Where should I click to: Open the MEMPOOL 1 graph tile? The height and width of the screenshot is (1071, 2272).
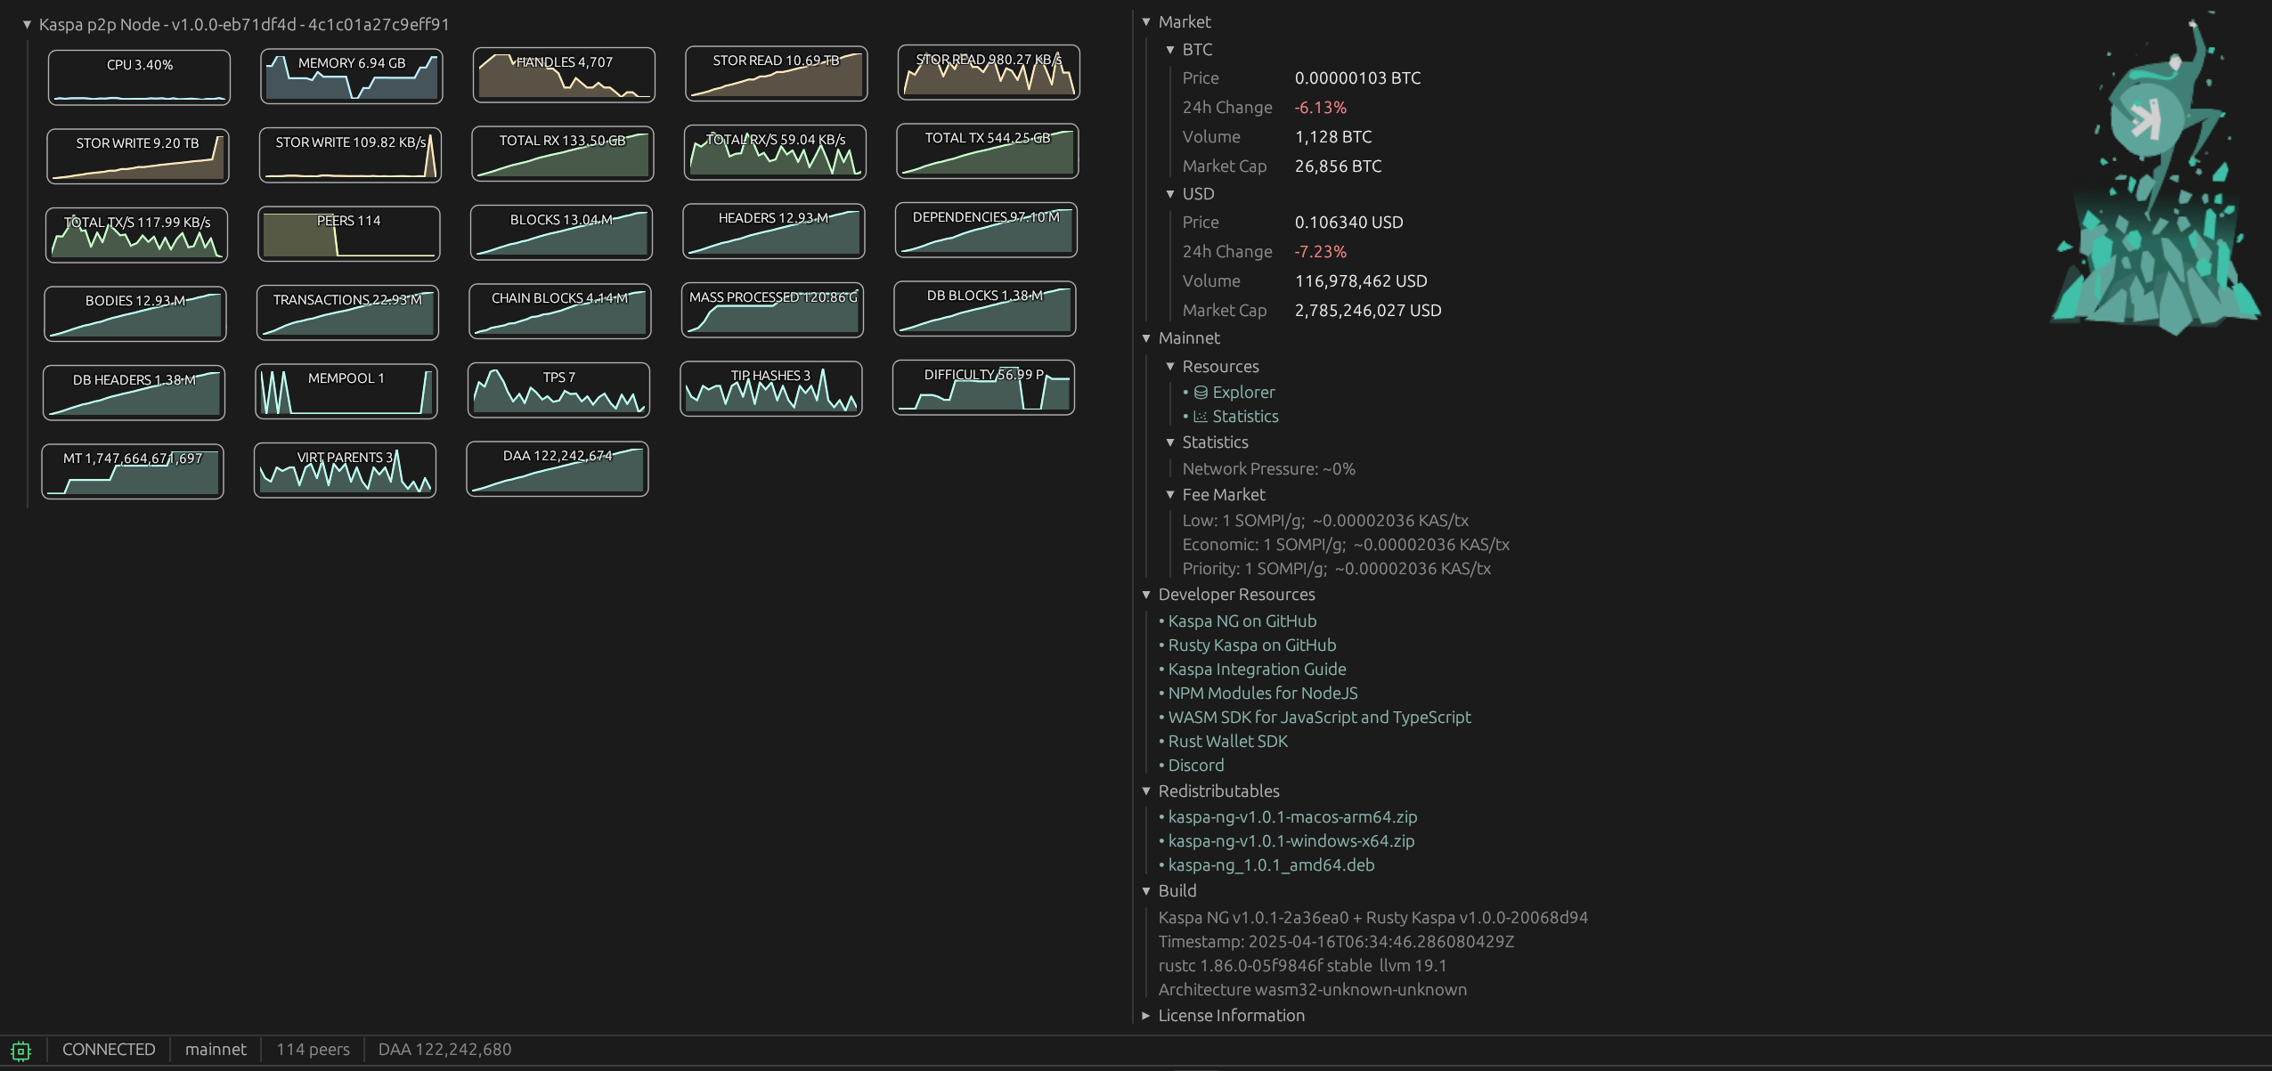tap(346, 391)
